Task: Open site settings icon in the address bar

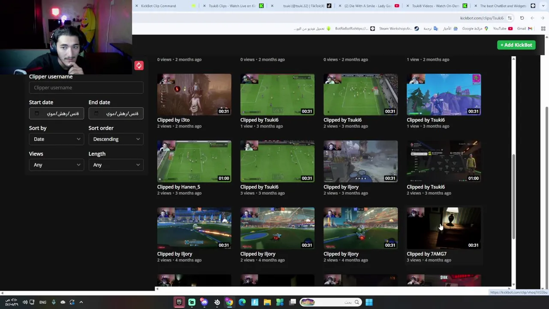Action: [x=510, y=18]
